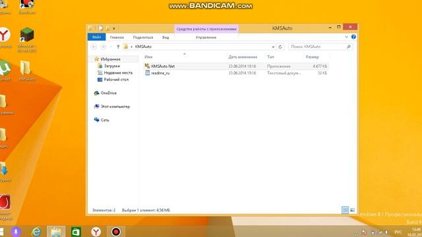This screenshot has width=422, height=237.
Task: Open the Customize Quick Access Toolbar dropdown arrow
Action: [x=114, y=28]
